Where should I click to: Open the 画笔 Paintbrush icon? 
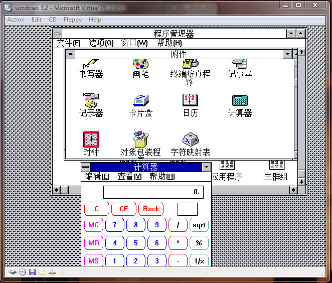click(x=140, y=64)
